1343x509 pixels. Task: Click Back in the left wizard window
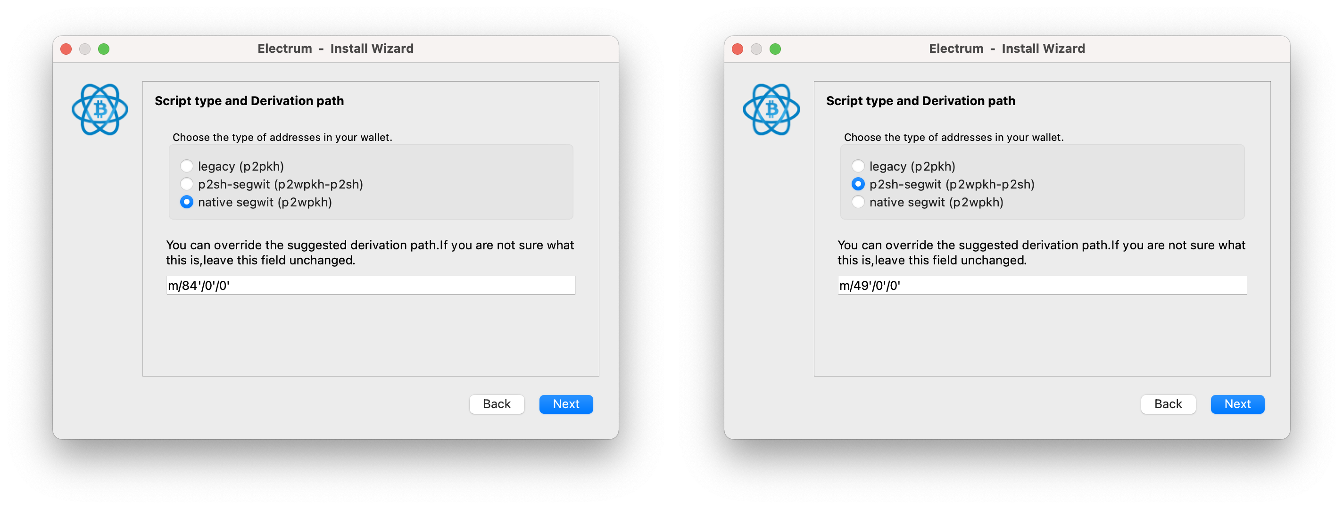coord(497,404)
